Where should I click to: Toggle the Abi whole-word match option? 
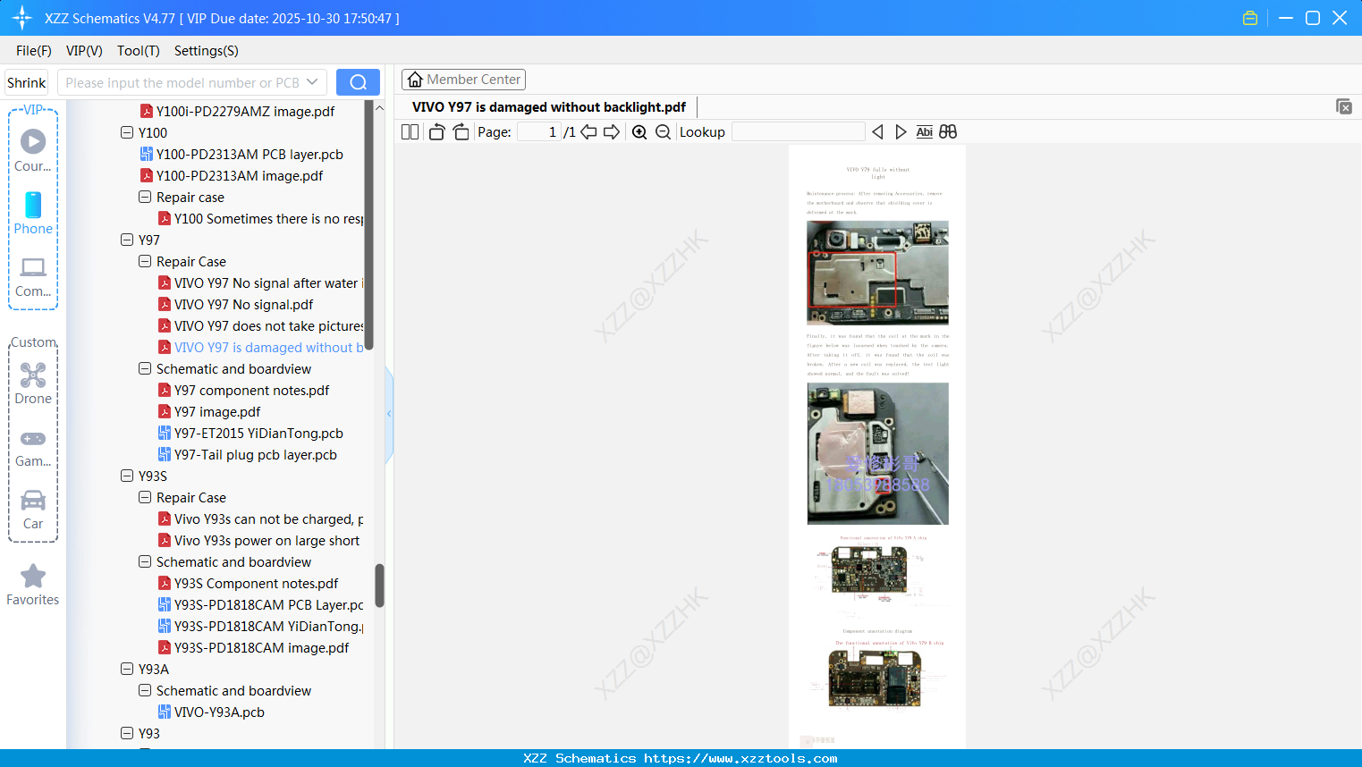(x=925, y=132)
